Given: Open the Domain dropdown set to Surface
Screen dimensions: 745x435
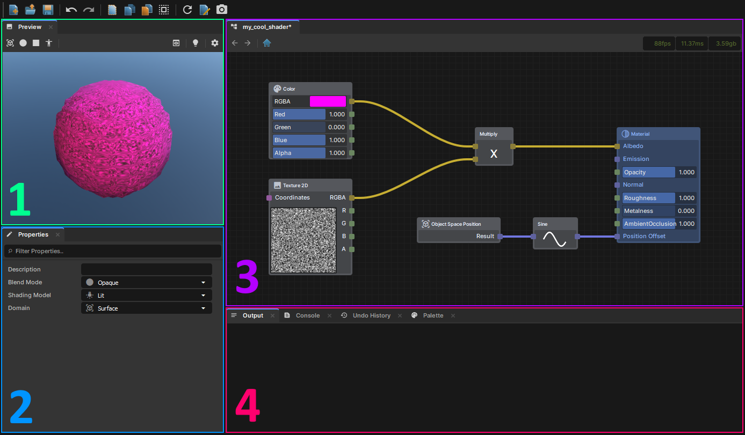Looking at the screenshot, I should (146, 308).
